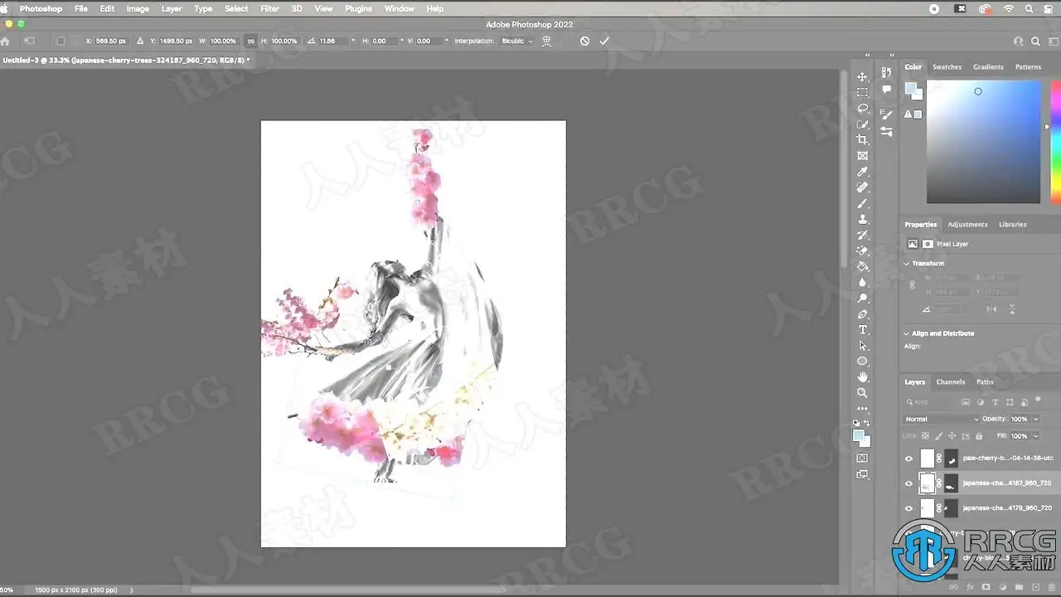Toggle relative positioning triangle in options bar
1061x597 pixels.
click(139, 41)
